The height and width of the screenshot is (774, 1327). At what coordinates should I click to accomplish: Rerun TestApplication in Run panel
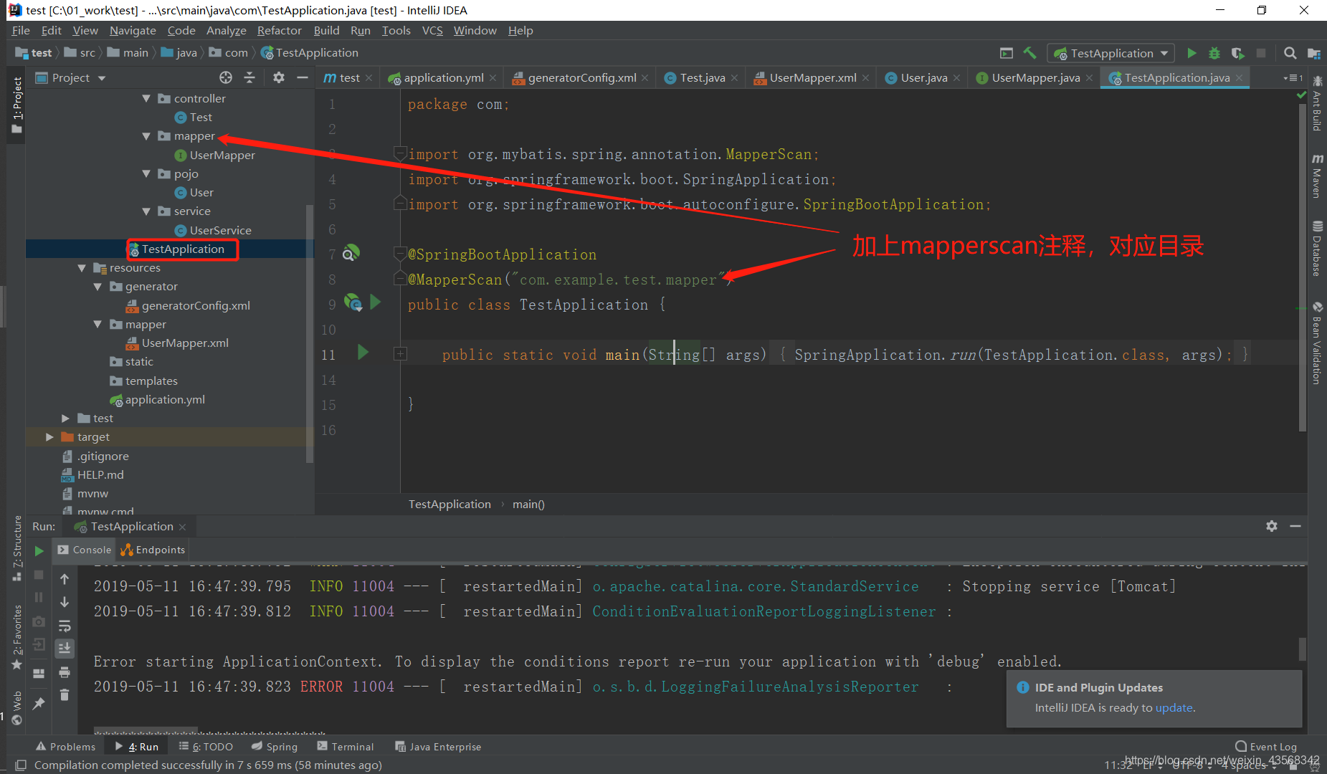coord(39,550)
